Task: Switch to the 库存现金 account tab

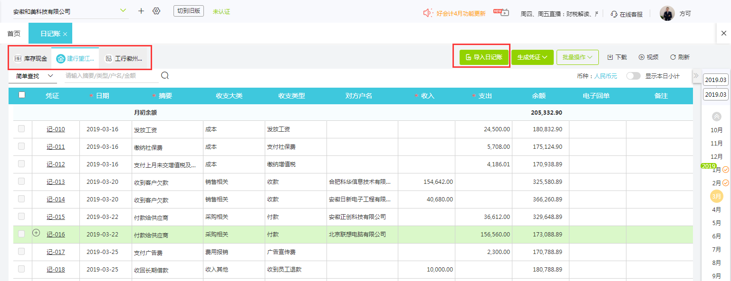Action: click(x=31, y=59)
